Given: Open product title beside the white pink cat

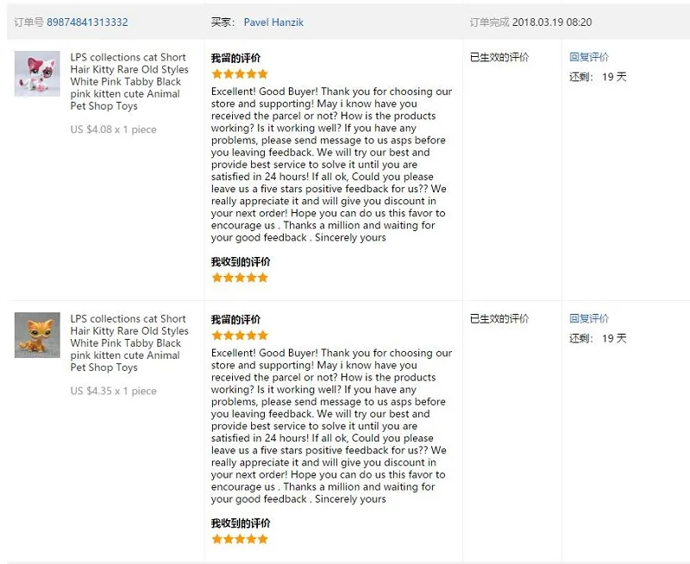Looking at the screenshot, I should [129, 81].
